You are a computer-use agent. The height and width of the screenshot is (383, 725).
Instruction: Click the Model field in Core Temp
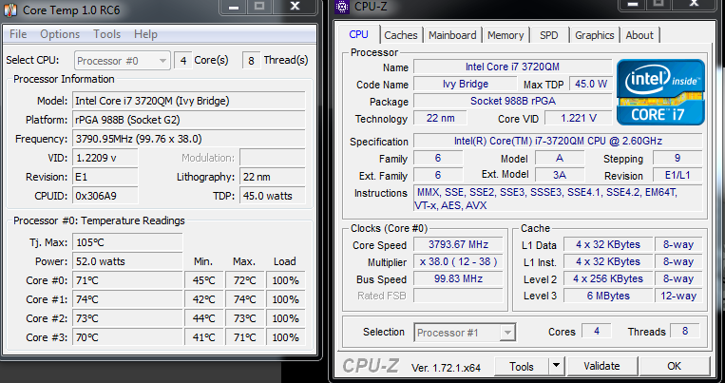point(189,101)
